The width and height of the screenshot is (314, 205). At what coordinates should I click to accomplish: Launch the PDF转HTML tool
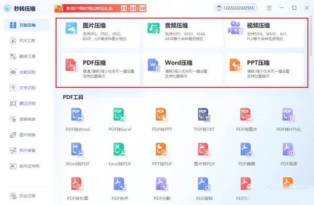click(288, 120)
